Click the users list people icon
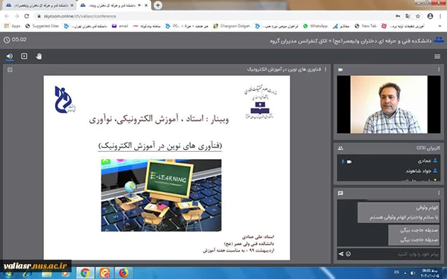This screenshot has height=279, width=447. pos(340,148)
